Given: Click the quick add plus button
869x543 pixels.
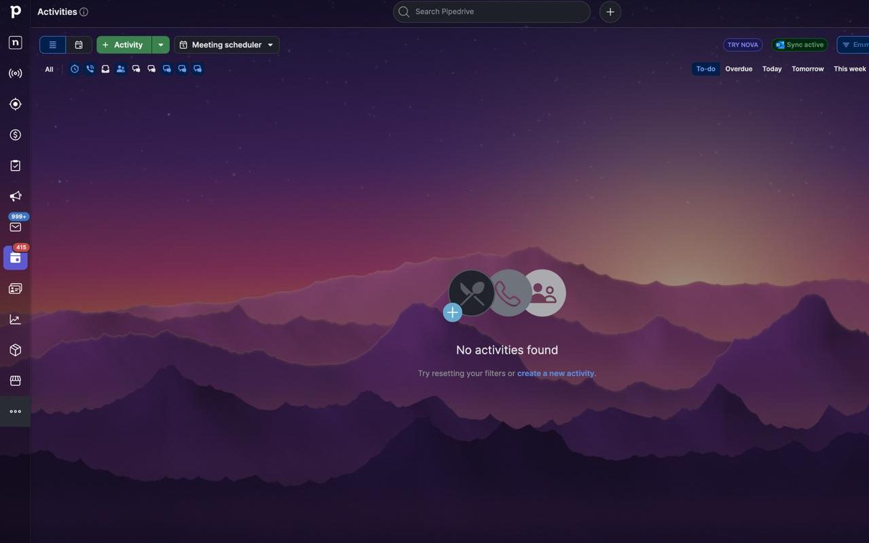Looking at the screenshot, I should [x=610, y=12].
